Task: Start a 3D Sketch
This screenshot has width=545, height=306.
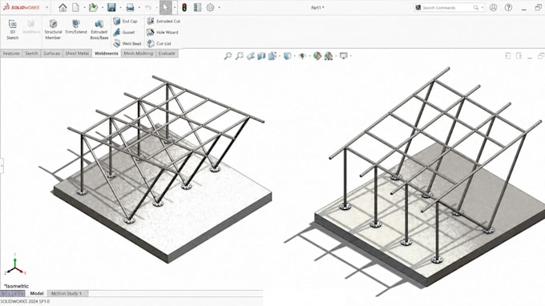Action: pyautogui.click(x=13, y=29)
